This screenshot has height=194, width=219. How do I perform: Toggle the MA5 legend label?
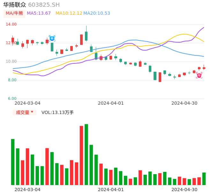(x=39, y=13)
